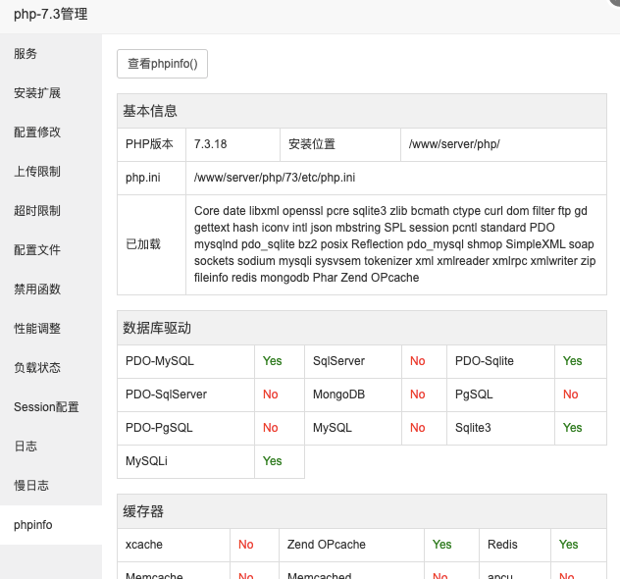This screenshot has height=579, width=620.
Task: Open 配置修改 settings page
Action: 37,132
